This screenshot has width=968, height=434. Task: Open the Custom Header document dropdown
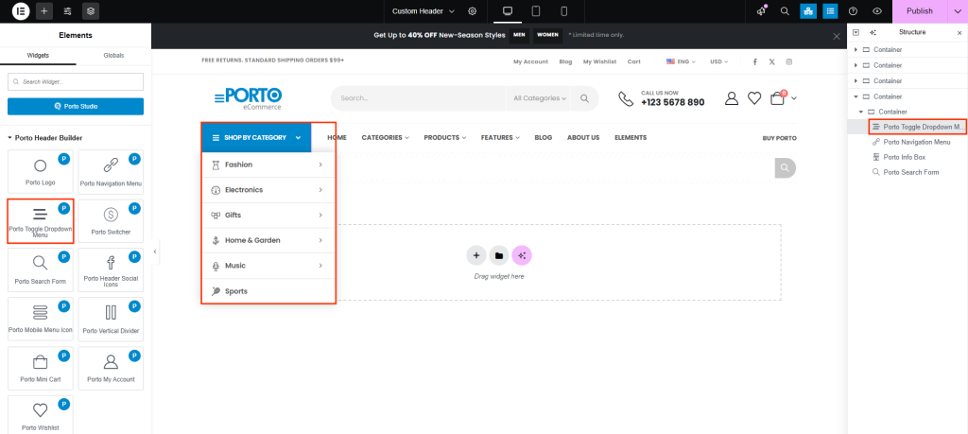(423, 11)
